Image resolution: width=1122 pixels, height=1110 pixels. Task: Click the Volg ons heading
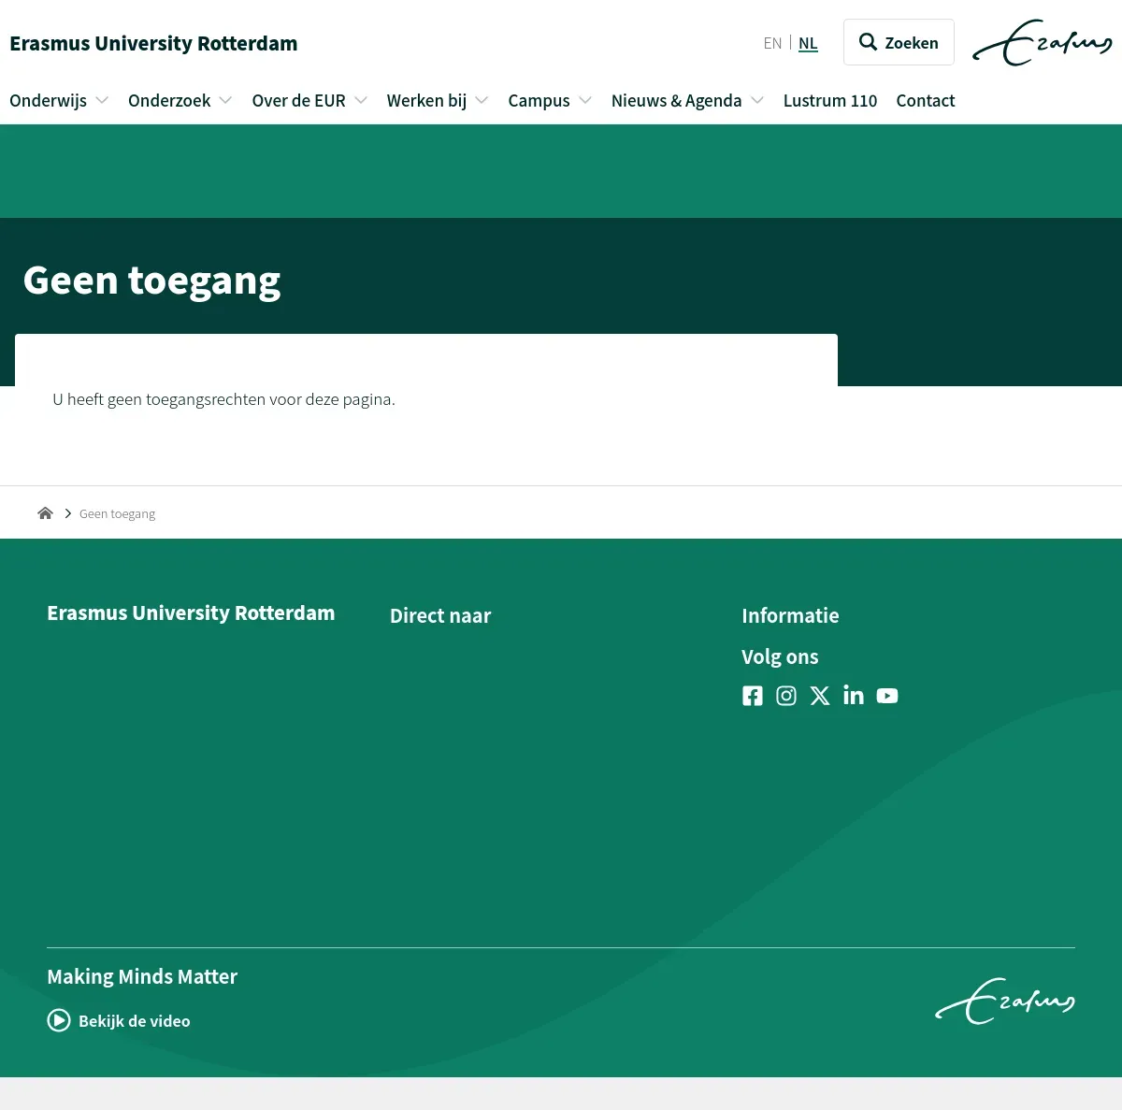tap(780, 656)
